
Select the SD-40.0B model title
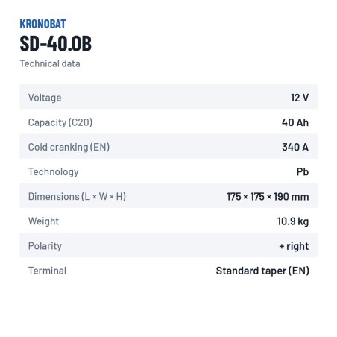click(56, 44)
